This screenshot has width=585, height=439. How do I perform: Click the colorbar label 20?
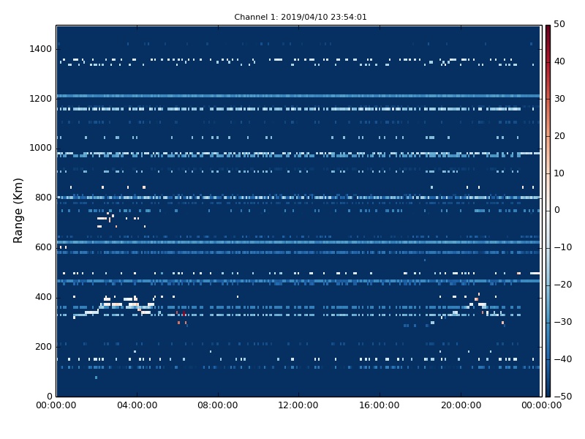pyautogui.click(x=559, y=136)
